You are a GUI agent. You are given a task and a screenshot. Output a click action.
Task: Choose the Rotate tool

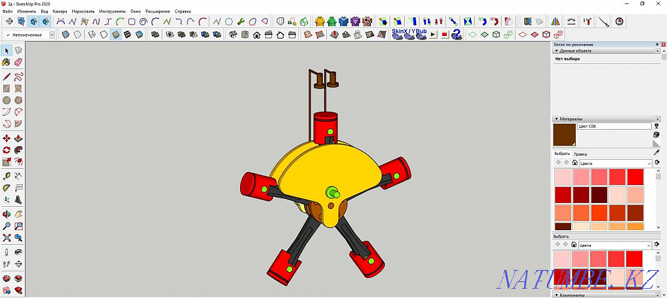[7, 150]
